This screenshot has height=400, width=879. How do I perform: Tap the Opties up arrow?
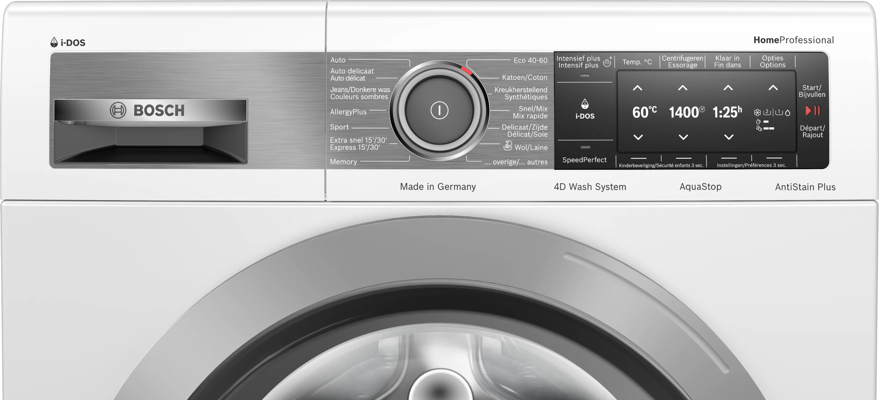773,88
